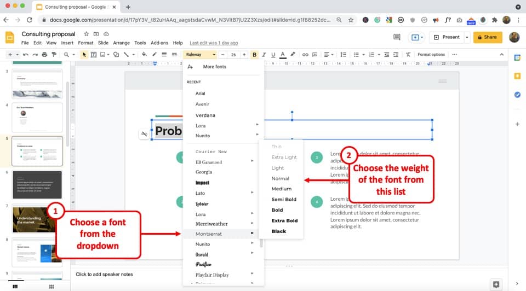
Task: Decrease font size with minus button
Action: point(222,55)
